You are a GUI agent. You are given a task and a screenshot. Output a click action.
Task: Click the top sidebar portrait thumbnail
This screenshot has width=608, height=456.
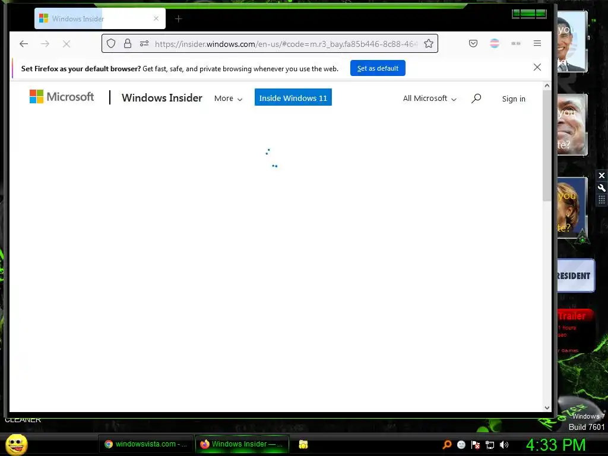pos(572,42)
